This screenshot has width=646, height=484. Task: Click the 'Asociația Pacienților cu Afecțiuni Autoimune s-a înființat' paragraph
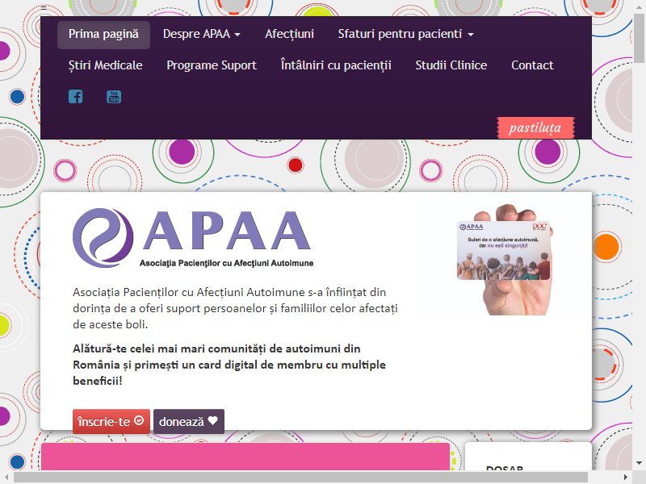(235, 308)
